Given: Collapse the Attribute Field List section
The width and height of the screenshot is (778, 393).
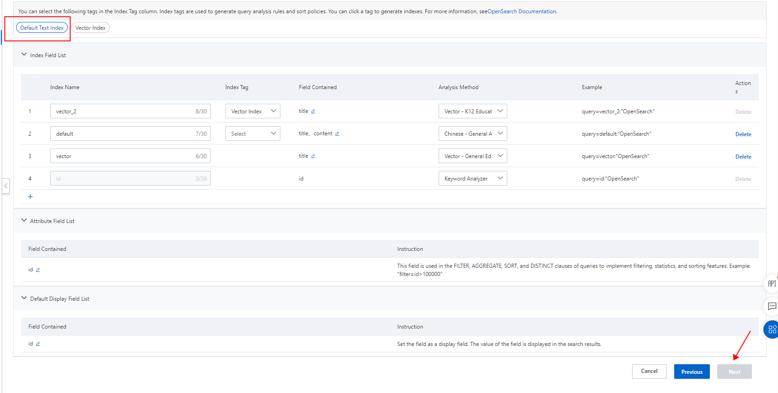Looking at the screenshot, I should click(x=24, y=221).
